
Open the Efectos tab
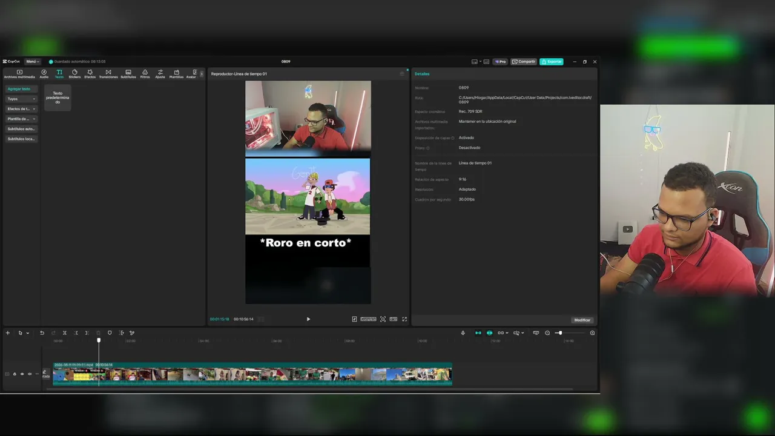point(90,74)
